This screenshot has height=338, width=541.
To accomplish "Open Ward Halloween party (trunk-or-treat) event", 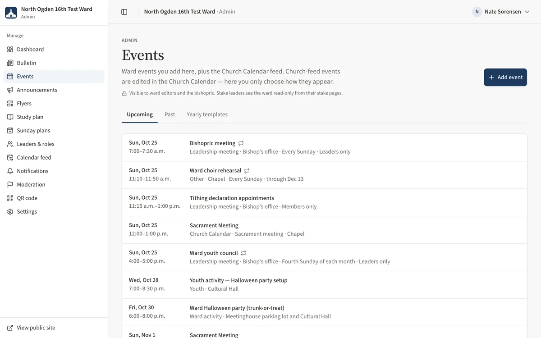I will 325,312.
